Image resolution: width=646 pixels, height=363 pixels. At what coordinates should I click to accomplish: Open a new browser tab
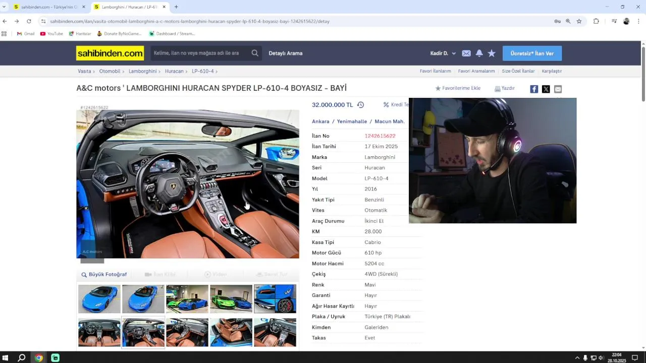176,7
